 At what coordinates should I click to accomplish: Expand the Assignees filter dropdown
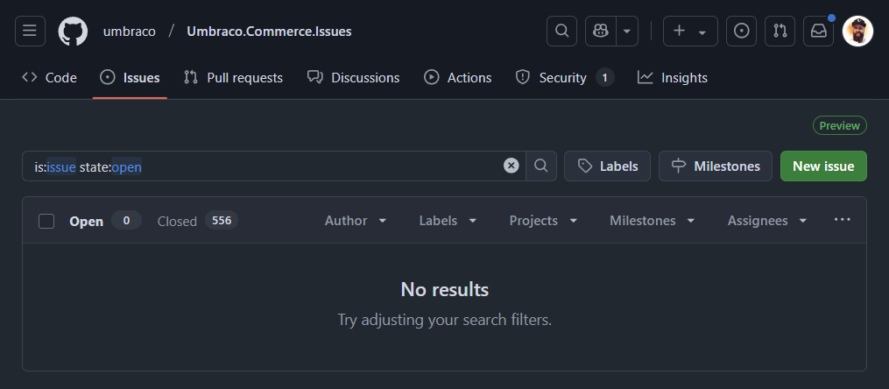pyautogui.click(x=767, y=221)
